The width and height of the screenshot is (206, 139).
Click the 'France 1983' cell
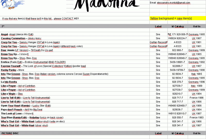tap(197, 118)
